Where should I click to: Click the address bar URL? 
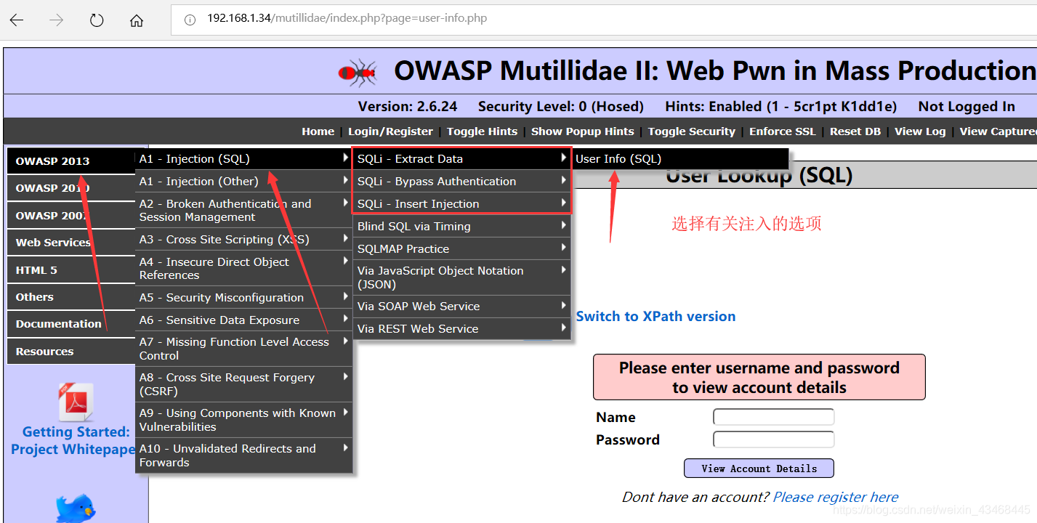click(x=347, y=18)
